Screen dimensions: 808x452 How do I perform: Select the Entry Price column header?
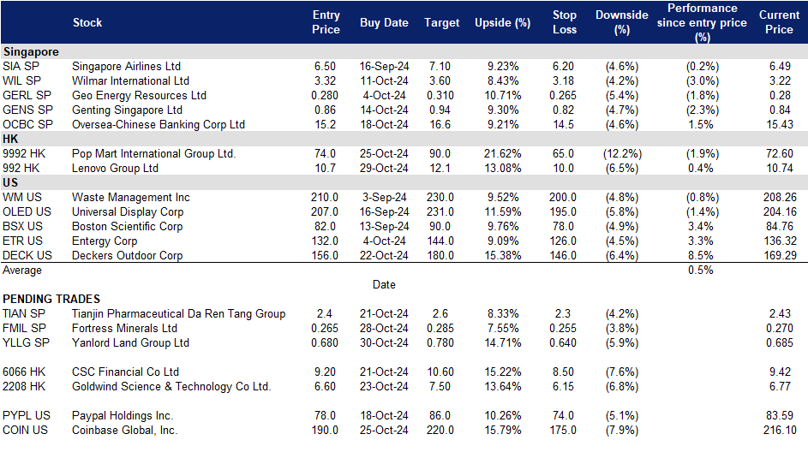coord(326,22)
